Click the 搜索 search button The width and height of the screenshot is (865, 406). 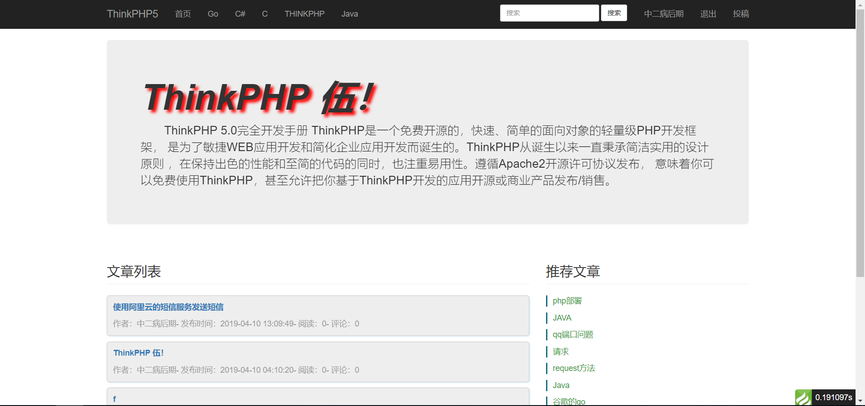click(x=614, y=13)
